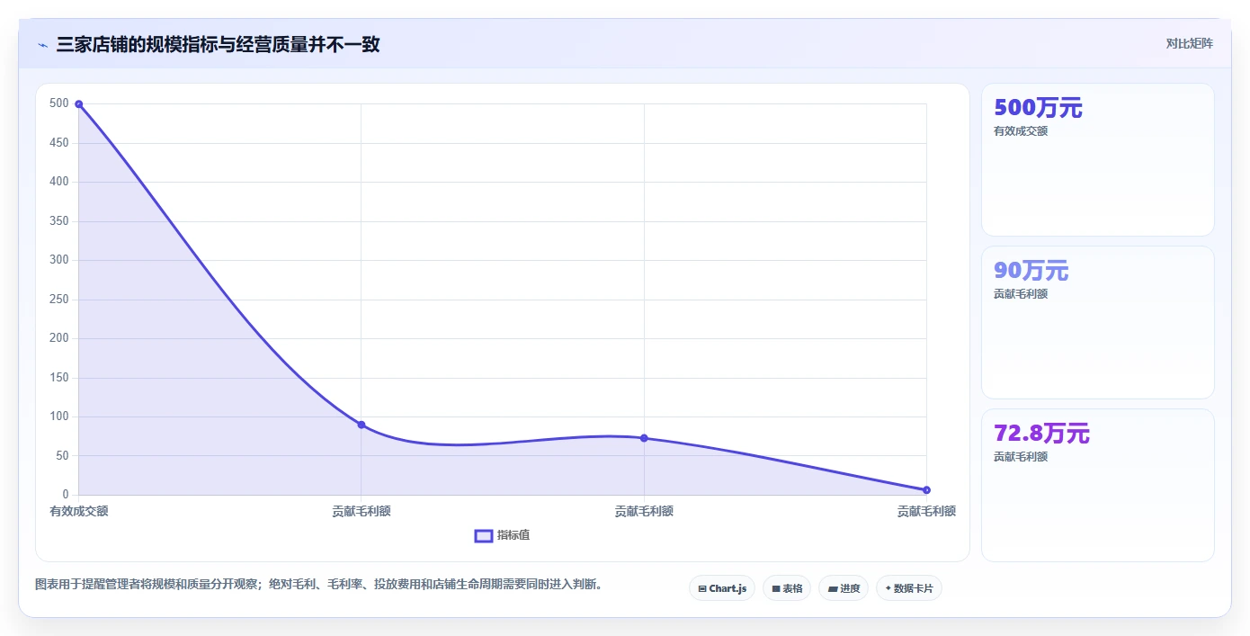1250x636 pixels.
Task: Click the 贡献毛利额 label under 72.8万元
Action: click(x=1021, y=457)
